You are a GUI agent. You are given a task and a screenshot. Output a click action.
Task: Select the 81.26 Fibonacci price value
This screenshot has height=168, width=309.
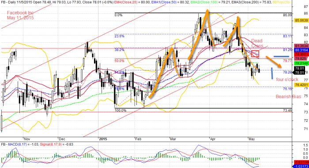pyautogui.click(x=287, y=50)
